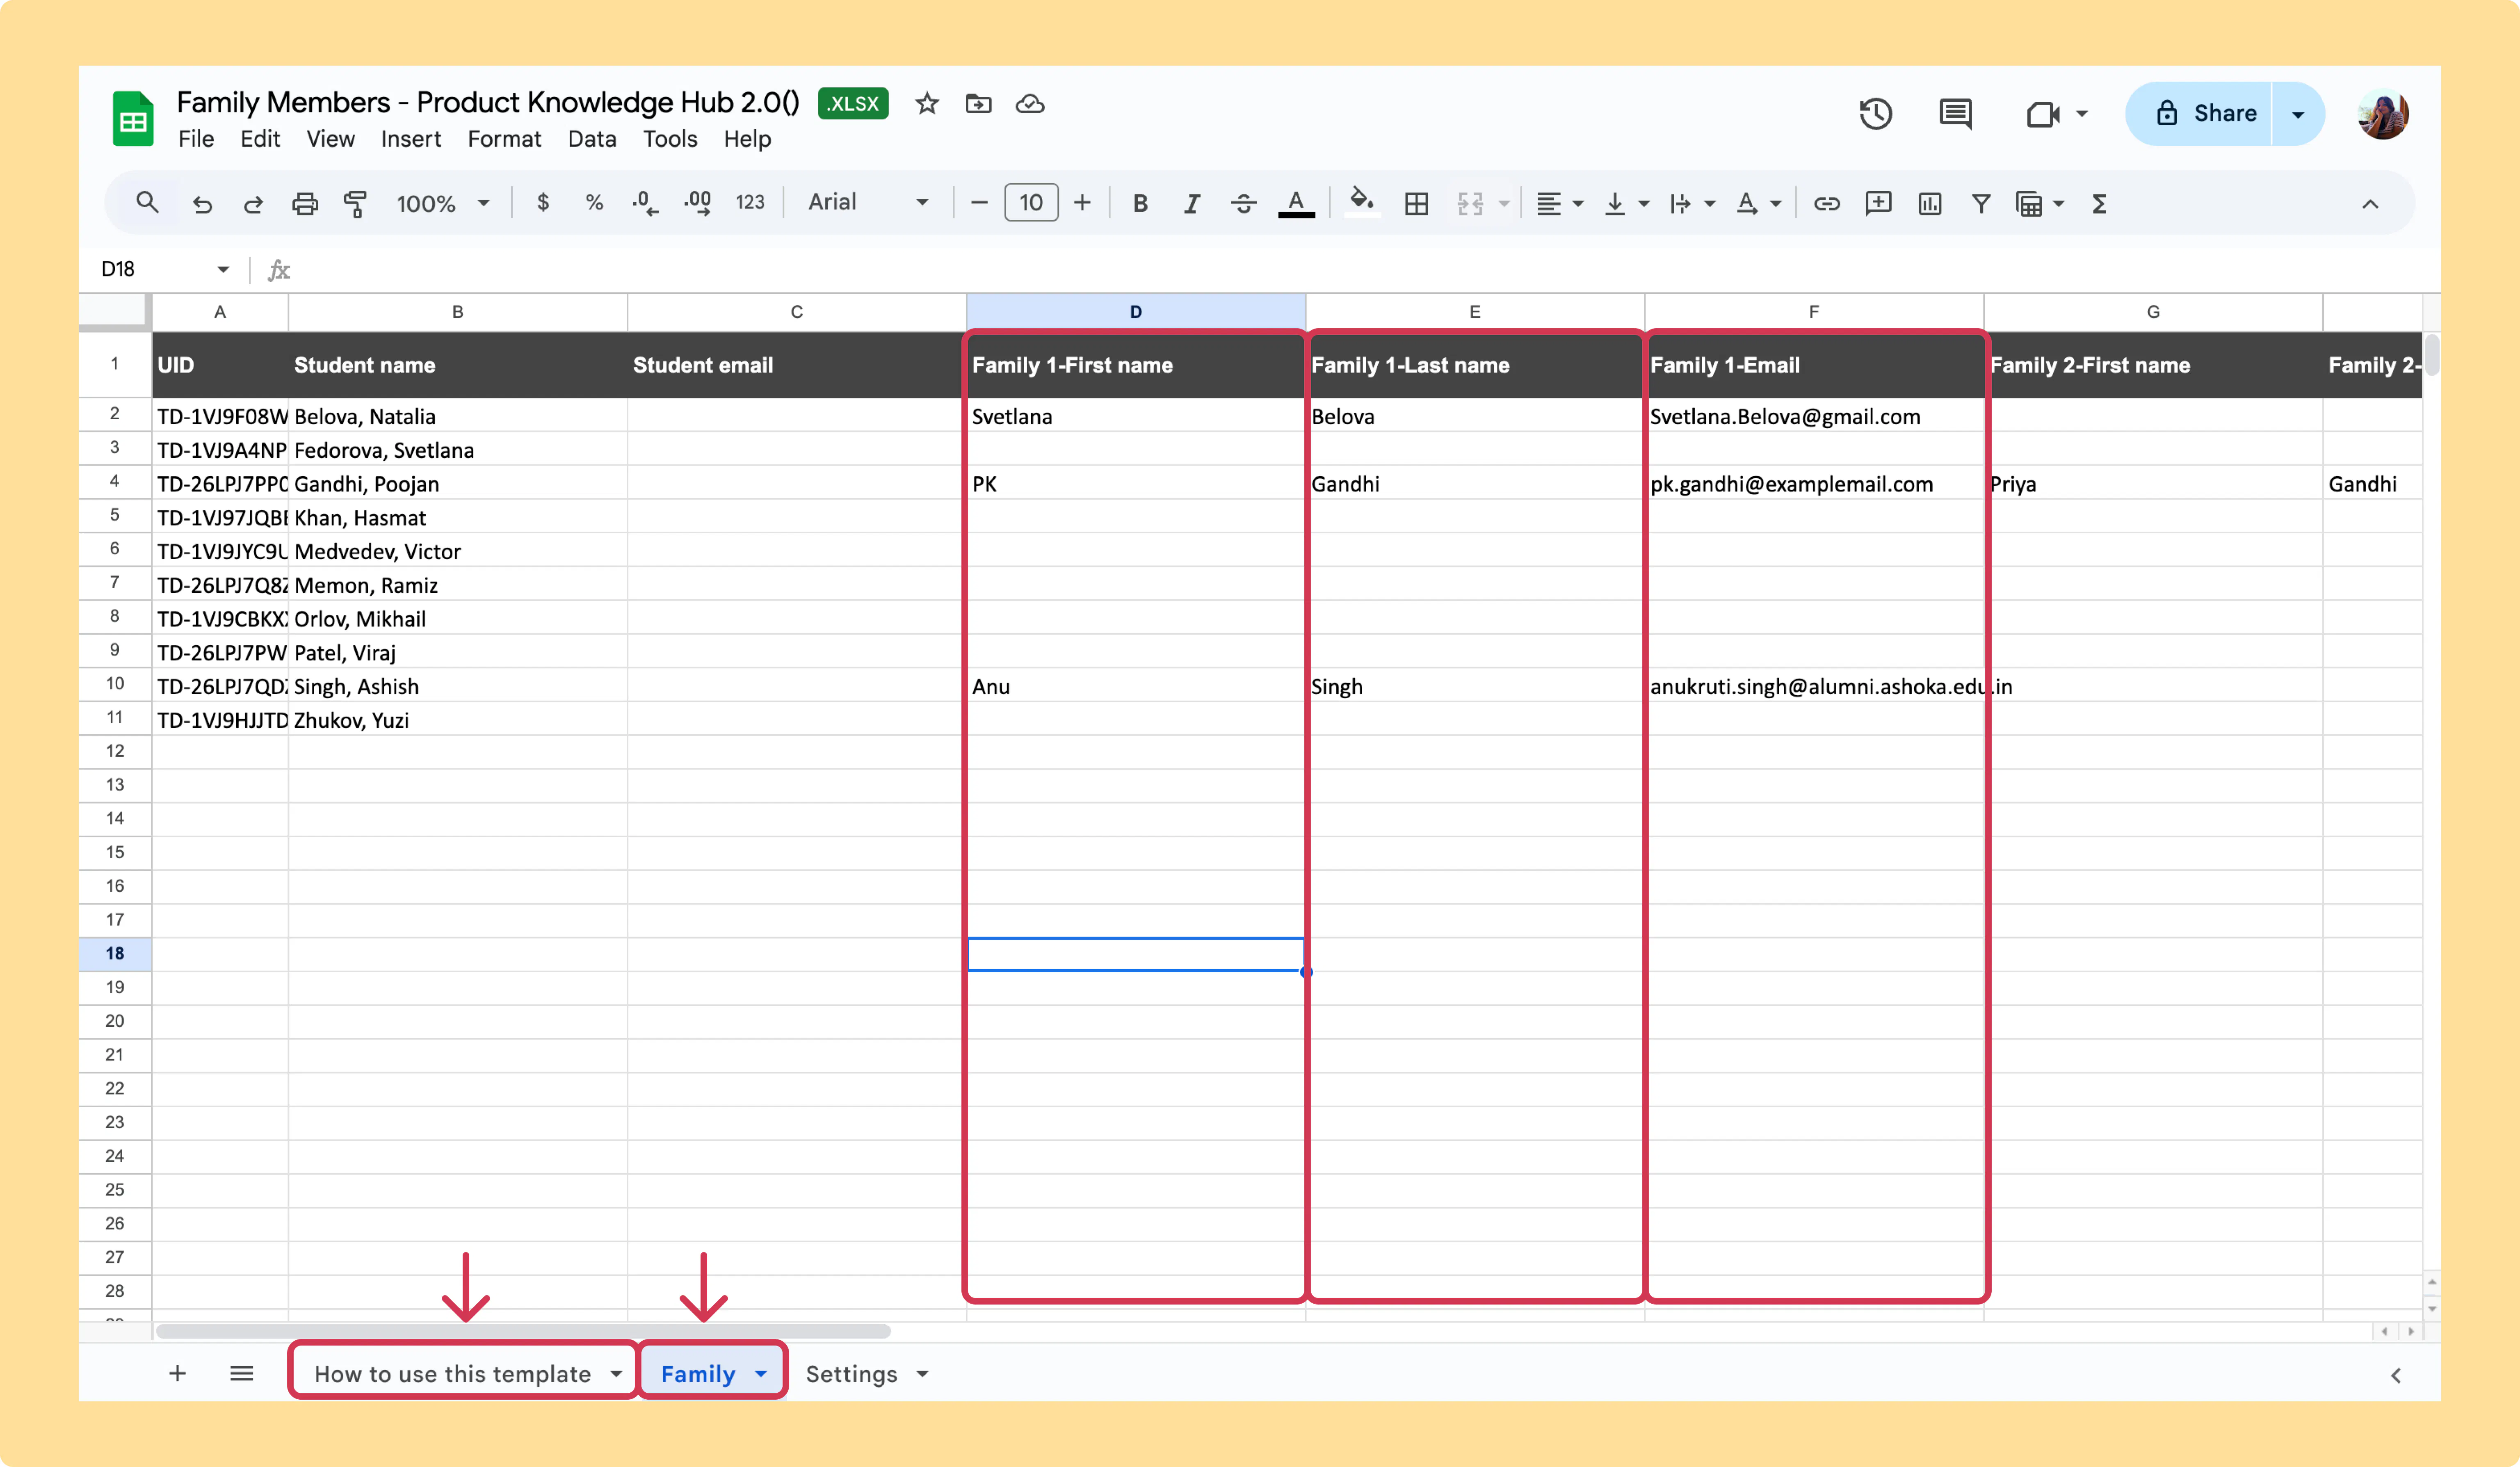Increase decimal places
2520x1467 pixels.
pos(698,203)
